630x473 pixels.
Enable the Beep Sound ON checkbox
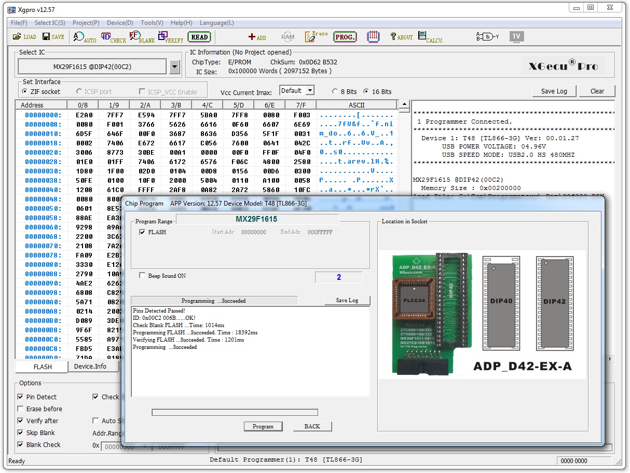[x=142, y=276]
